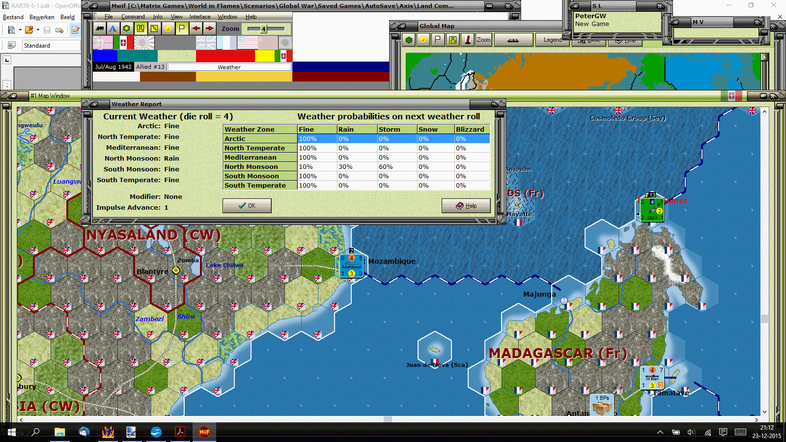Viewport: 786px width, 442px height.
Task: Click the ship silhouette button in Global Map
Action: coord(513,40)
